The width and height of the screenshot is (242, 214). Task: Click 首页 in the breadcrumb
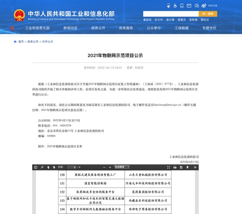pyautogui.click(x=21, y=42)
